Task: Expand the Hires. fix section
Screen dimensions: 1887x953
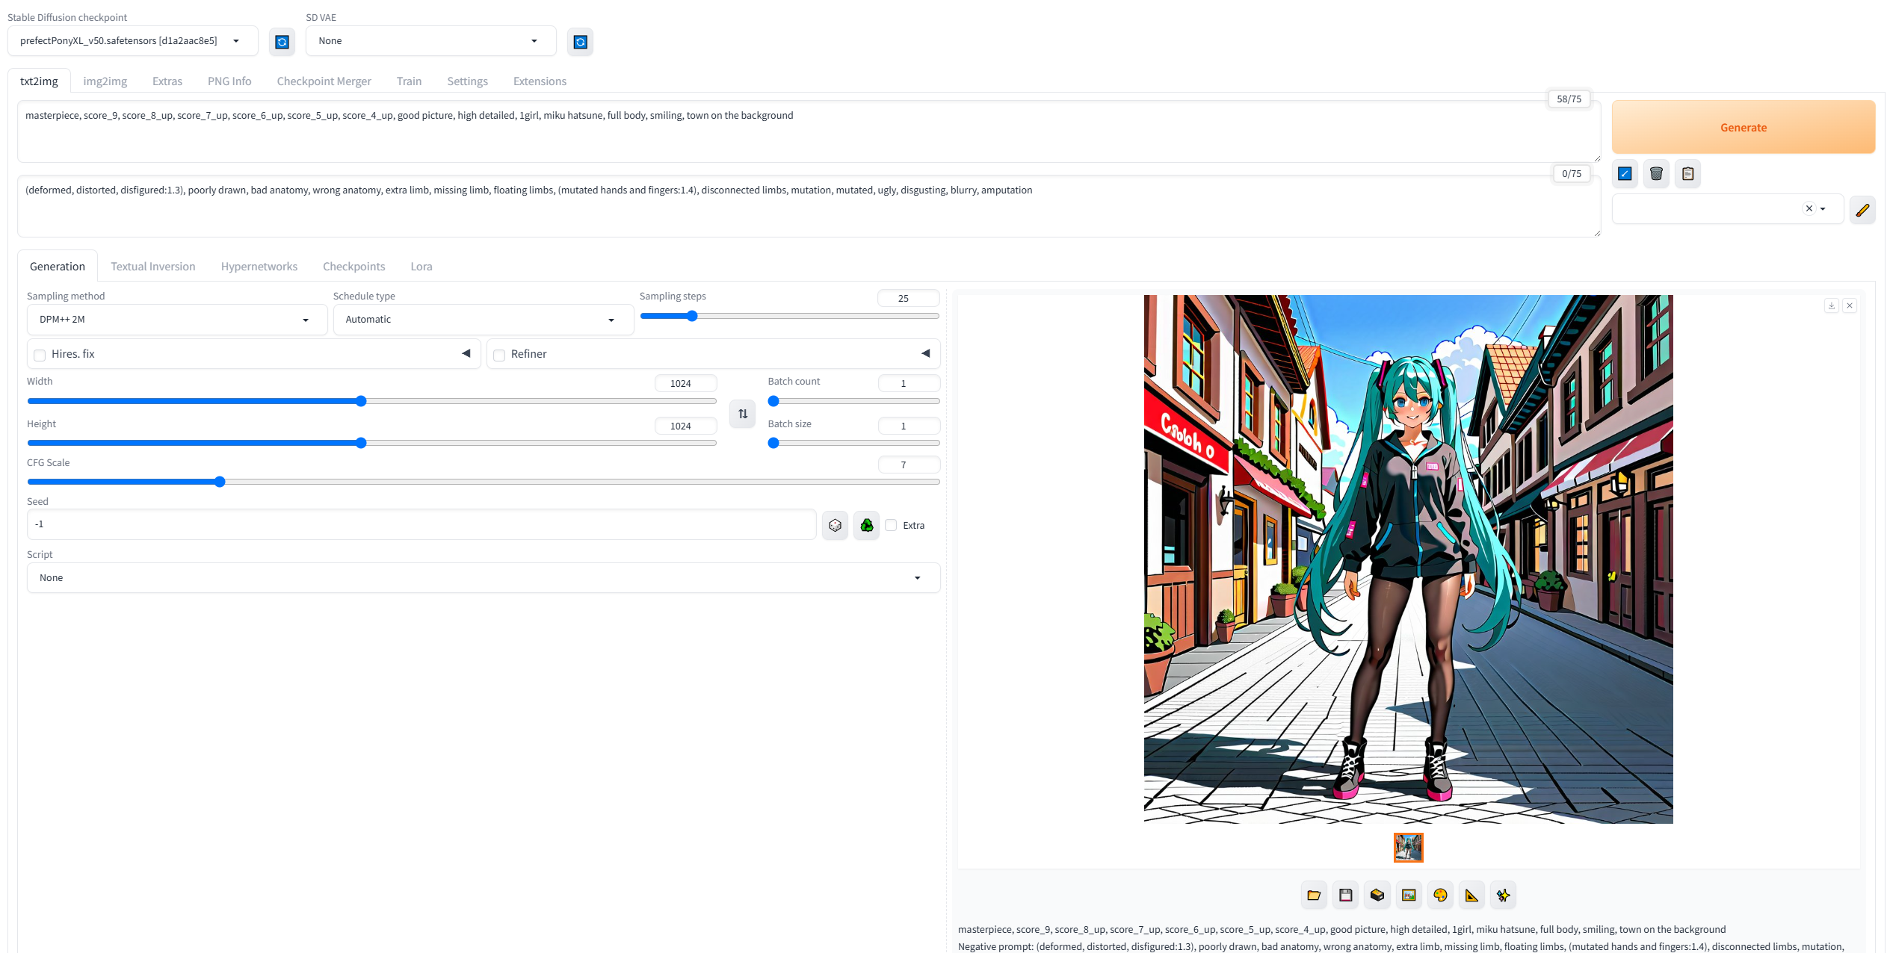Action: click(x=466, y=353)
